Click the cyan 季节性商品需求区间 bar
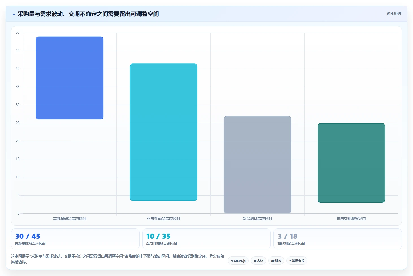The width and height of the screenshot is (413, 276). pos(164,132)
